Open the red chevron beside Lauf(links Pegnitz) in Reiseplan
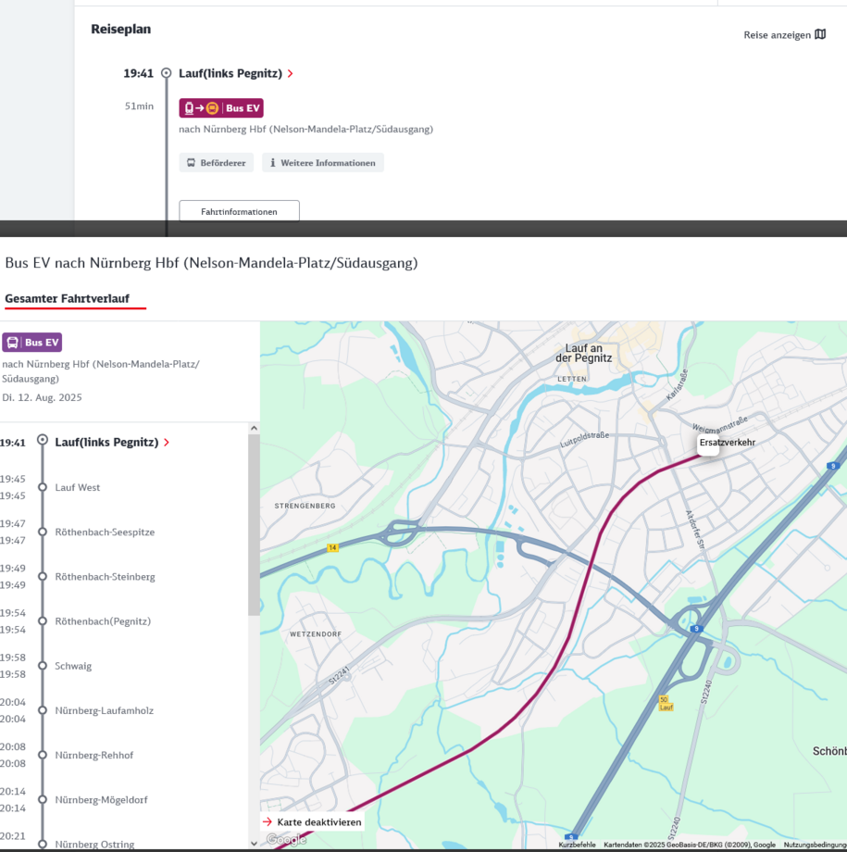The width and height of the screenshot is (847, 852). tap(291, 73)
